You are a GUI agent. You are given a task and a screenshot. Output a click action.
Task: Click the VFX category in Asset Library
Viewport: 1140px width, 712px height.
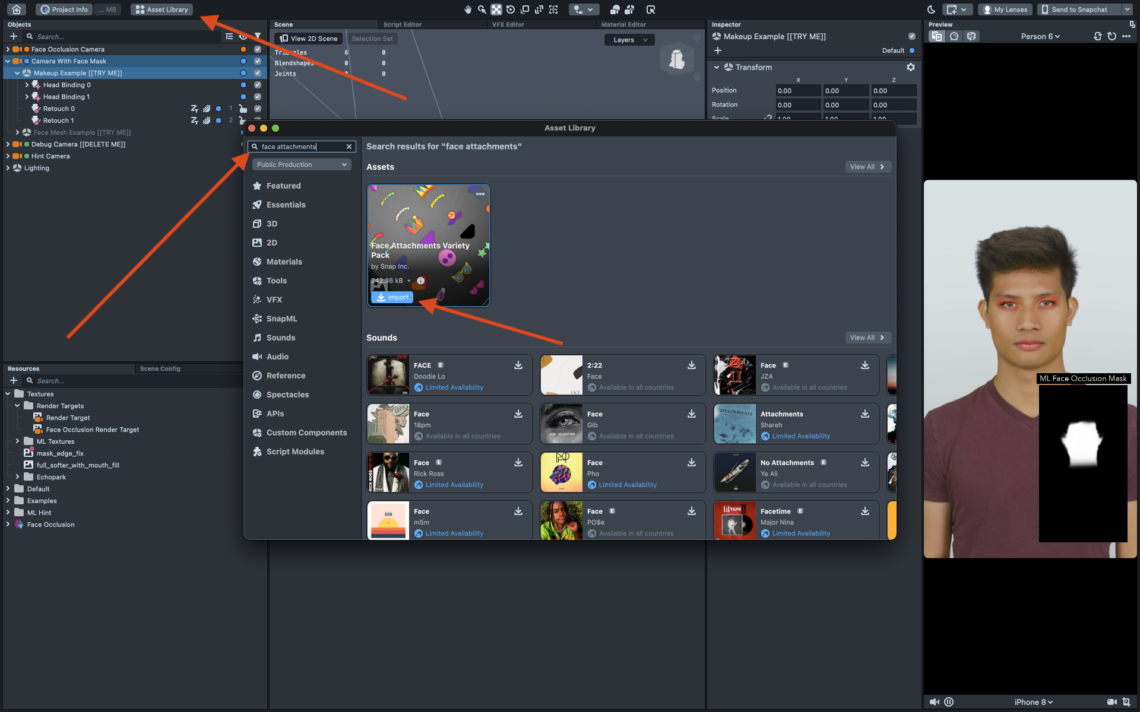[x=274, y=300]
